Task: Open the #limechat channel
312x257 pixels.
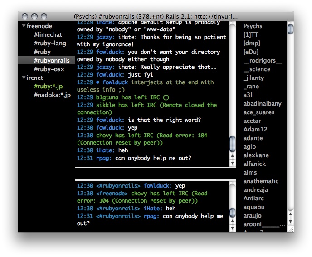Action: [48, 35]
